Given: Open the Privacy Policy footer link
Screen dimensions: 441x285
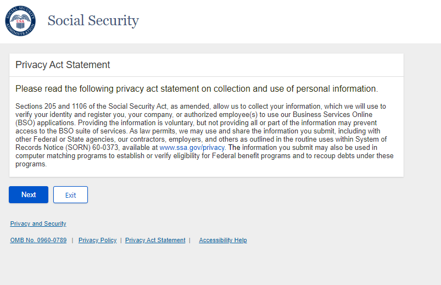Looking at the screenshot, I should (97, 240).
